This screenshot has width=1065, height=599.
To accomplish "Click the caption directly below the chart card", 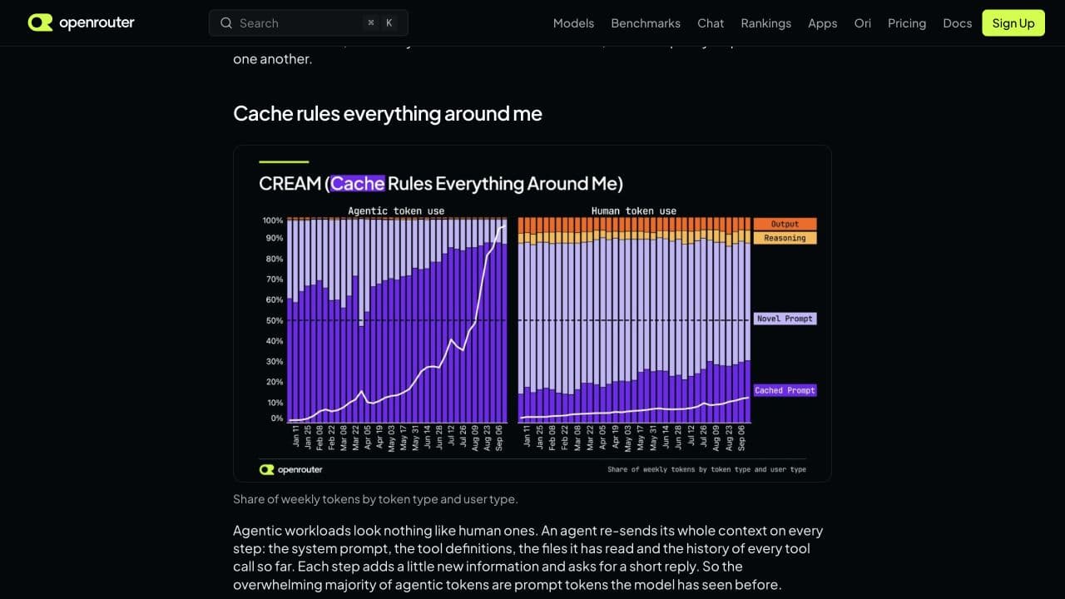I will (x=375, y=499).
